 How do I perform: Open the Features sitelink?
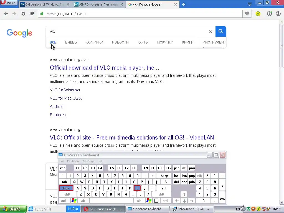pyautogui.click(x=58, y=115)
